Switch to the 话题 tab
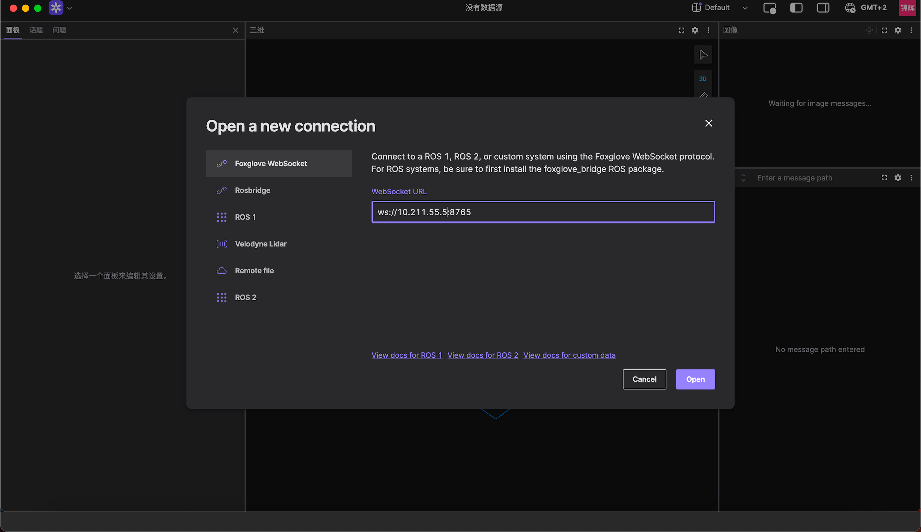This screenshot has width=921, height=532. (36, 30)
